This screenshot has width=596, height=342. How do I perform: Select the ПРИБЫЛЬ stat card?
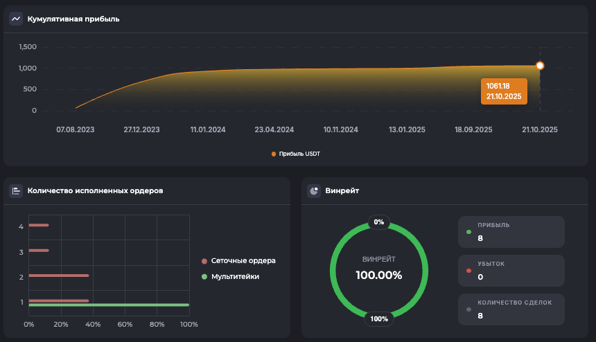[x=511, y=232]
